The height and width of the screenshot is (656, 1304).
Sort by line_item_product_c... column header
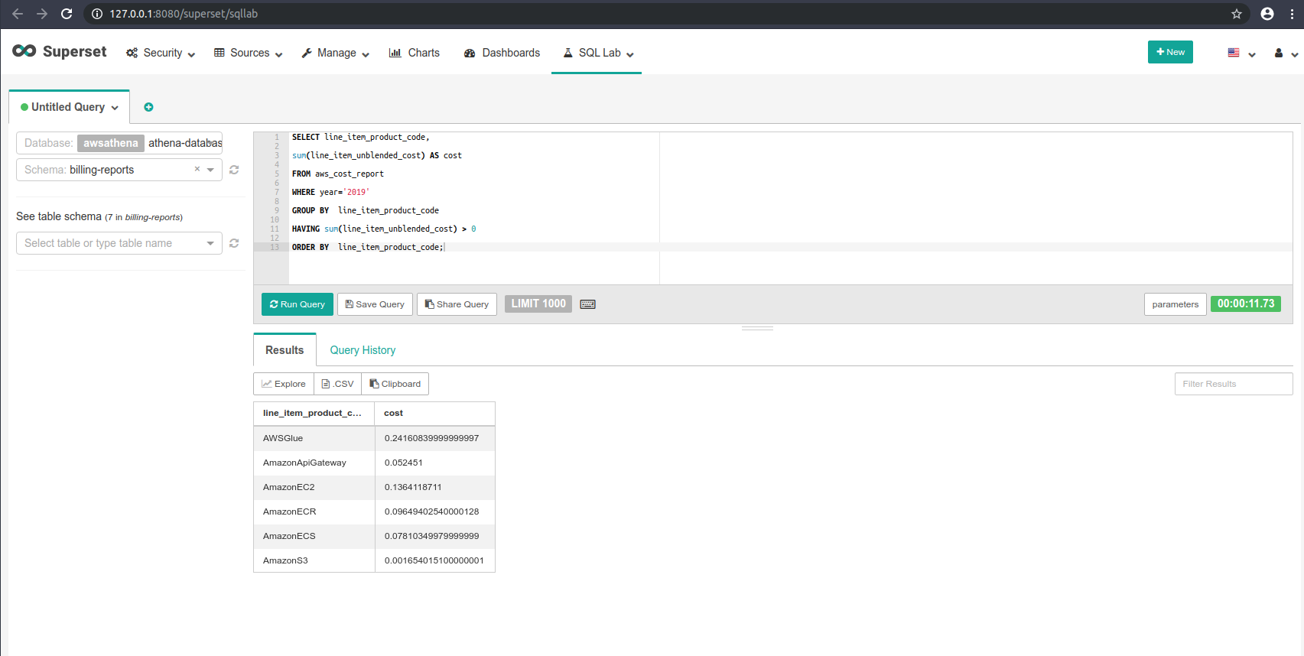(314, 413)
